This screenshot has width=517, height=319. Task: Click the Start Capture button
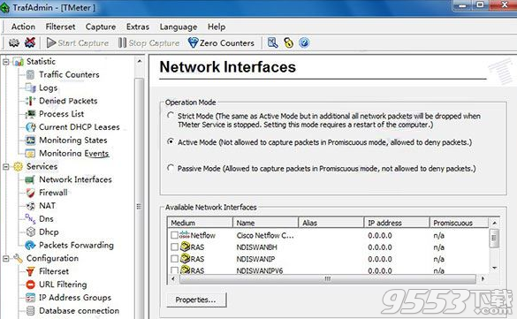click(x=78, y=42)
